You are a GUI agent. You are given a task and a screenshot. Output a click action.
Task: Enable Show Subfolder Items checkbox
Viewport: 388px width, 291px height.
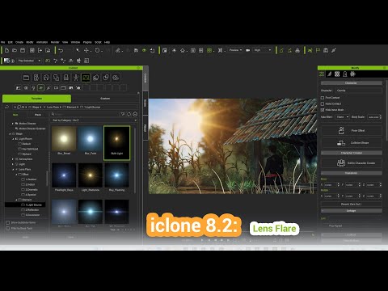click(8, 222)
